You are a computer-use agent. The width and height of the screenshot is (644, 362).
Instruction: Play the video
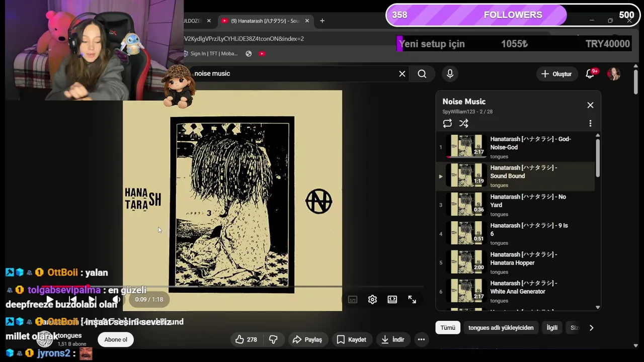pyautogui.click(x=49, y=300)
